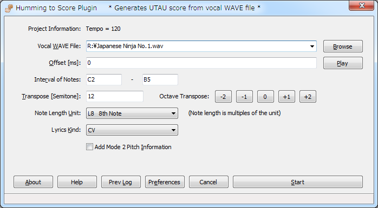Click the Help button
The image size is (378, 208).
(x=77, y=182)
